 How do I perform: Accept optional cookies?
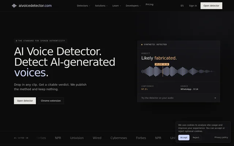184,138
